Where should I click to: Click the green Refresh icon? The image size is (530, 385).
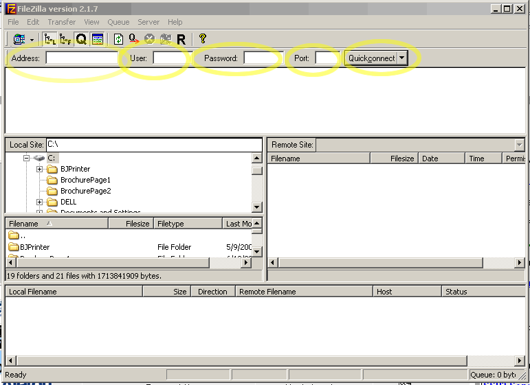pos(118,39)
